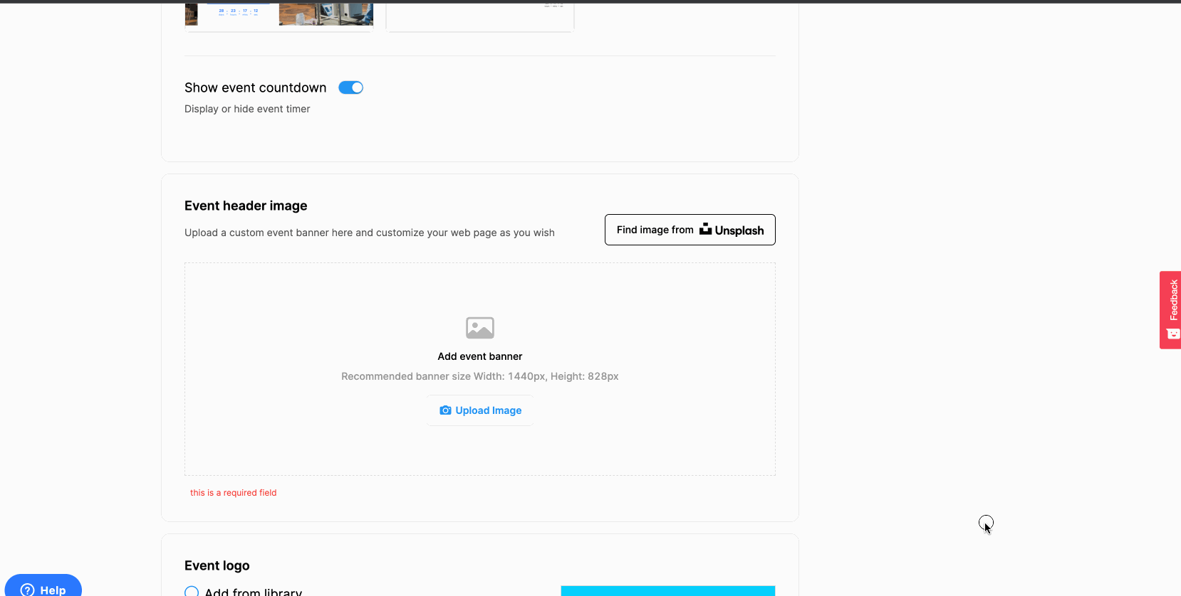Click the red required field error message

pos(233,493)
